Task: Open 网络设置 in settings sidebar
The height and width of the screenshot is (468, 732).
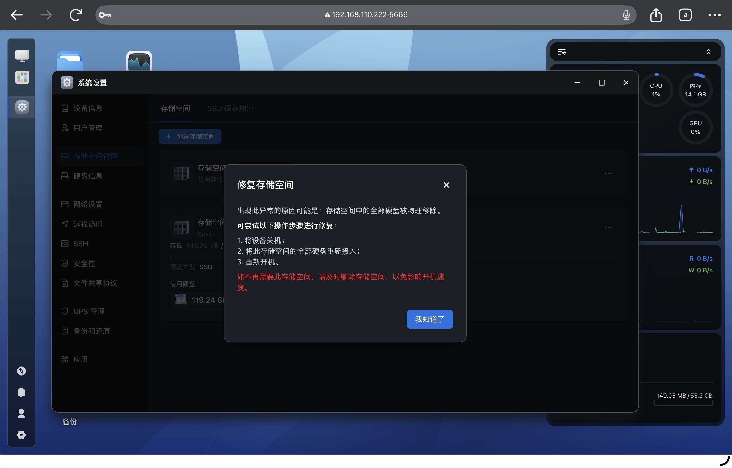Action: coord(100,204)
